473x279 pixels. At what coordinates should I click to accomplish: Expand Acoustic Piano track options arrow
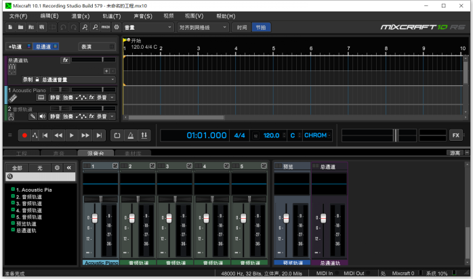pyautogui.click(x=112, y=98)
